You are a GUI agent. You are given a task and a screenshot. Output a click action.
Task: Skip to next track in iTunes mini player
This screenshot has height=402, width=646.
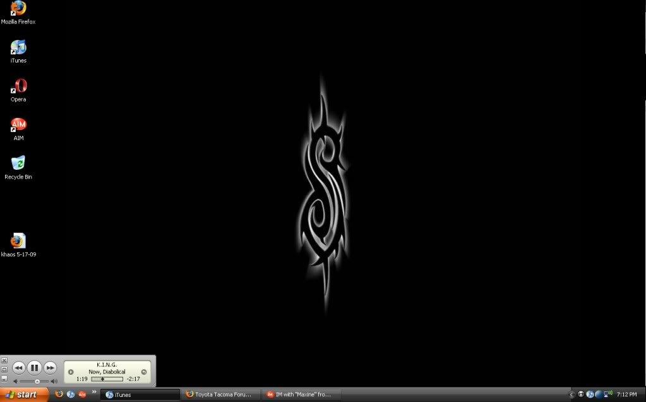click(x=50, y=368)
